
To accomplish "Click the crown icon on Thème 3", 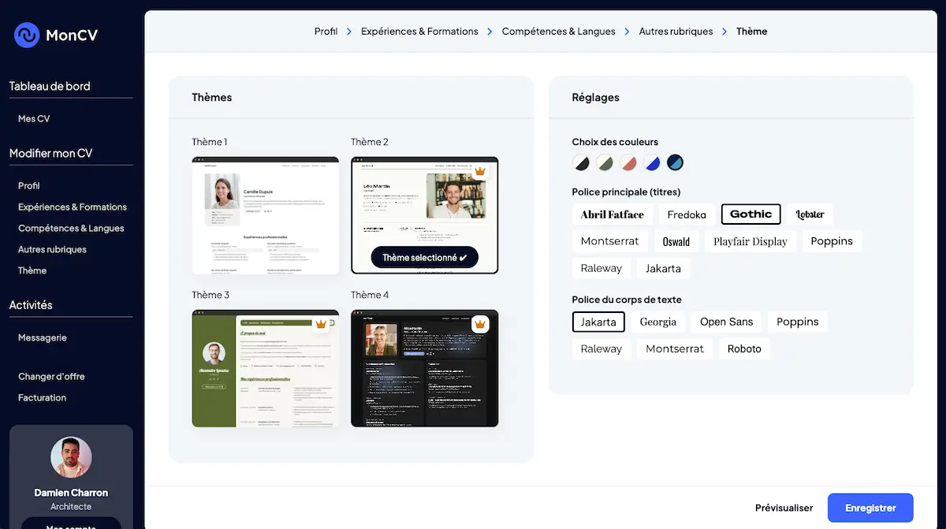I will coord(322,324).
